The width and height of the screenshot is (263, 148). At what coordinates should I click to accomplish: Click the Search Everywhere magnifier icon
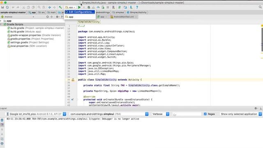click(x=260, y=7)
